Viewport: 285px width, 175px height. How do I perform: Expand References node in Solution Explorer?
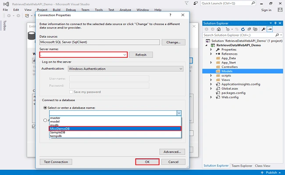click(211, 54)
